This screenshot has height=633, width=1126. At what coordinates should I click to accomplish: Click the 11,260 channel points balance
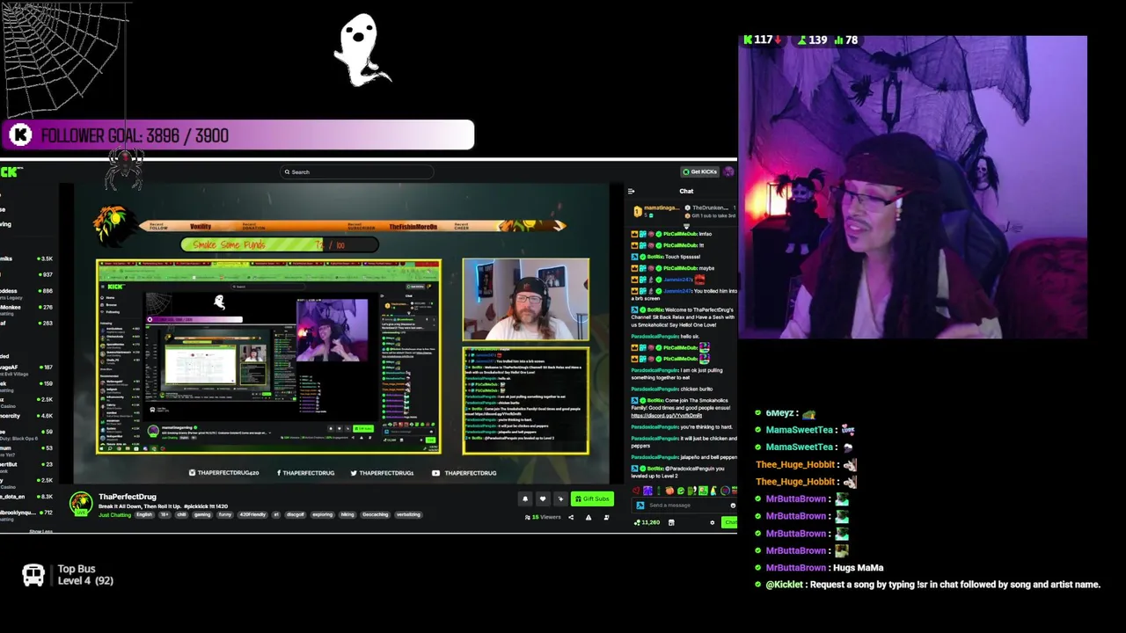pos(647,522)
